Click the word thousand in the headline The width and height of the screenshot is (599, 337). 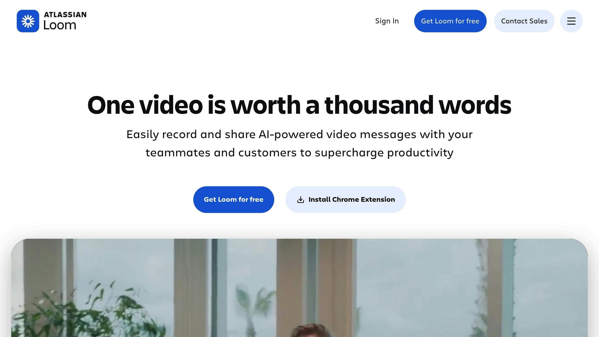(x=379, y=105)
